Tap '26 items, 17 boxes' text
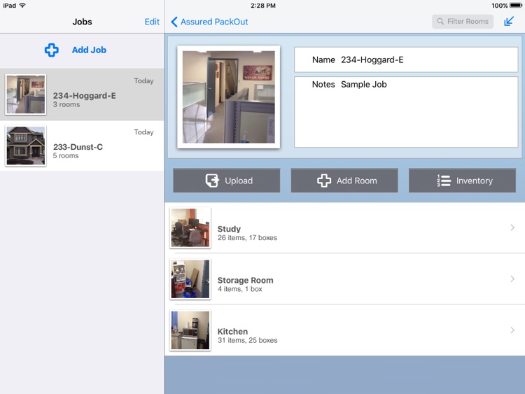This screenshot has height=394, width=525. click(247, 238)
